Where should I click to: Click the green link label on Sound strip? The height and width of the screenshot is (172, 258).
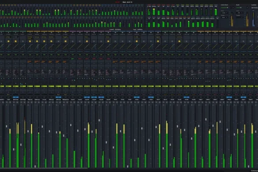click(x=73, y=59)
